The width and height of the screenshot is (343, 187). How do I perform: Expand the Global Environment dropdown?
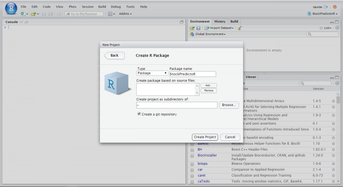click(210, 34)
